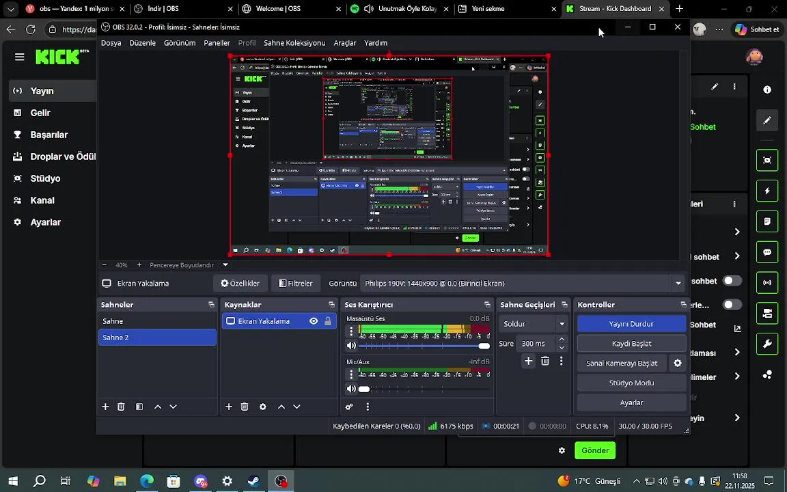This screenshot has width=787, height=492.
Task: Expand Kick sohbet chevron row
Action: click(x=737, y=256)
